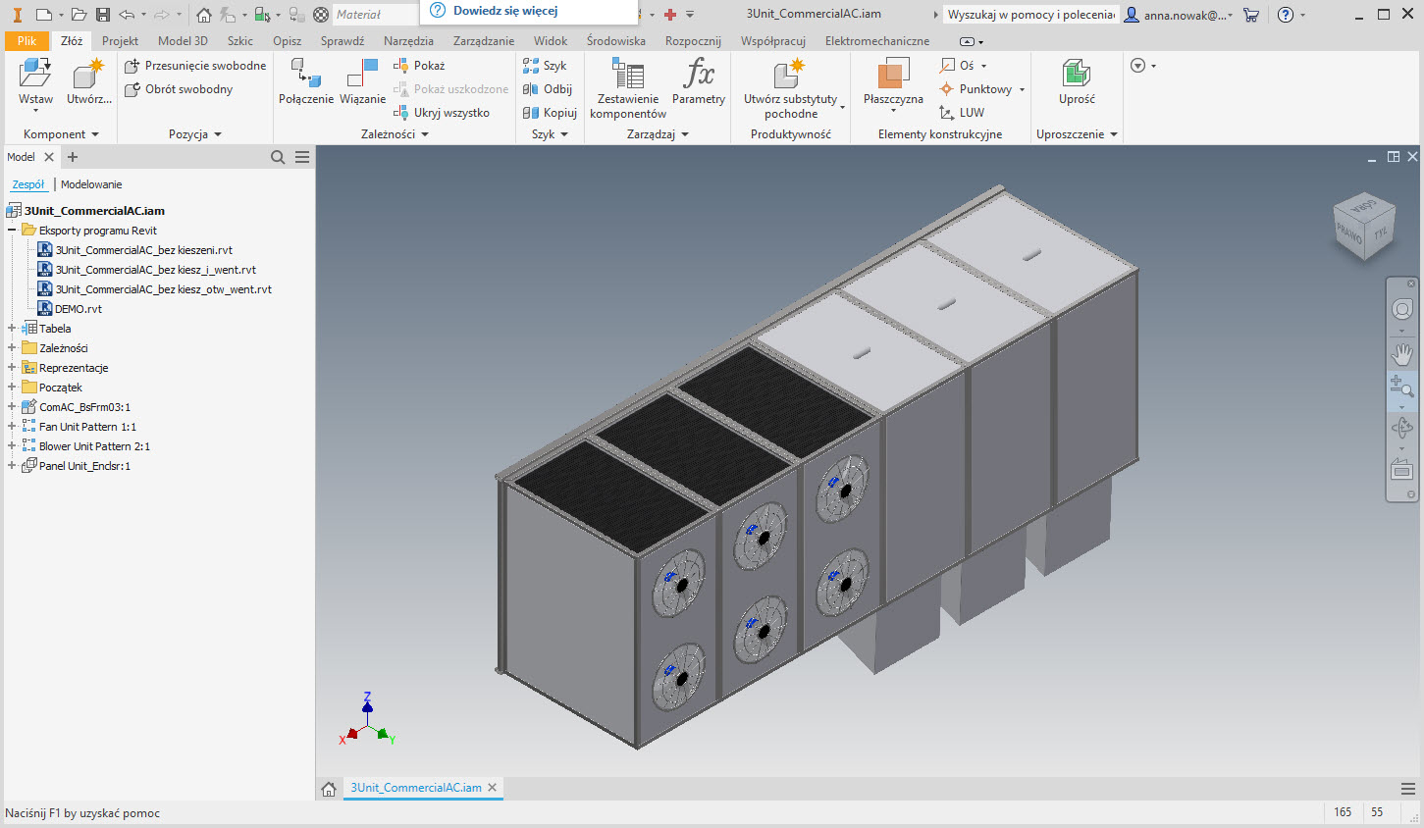Open the Punktowy dropdown arrow
1424x828 pixels.
coord(1022,89)
